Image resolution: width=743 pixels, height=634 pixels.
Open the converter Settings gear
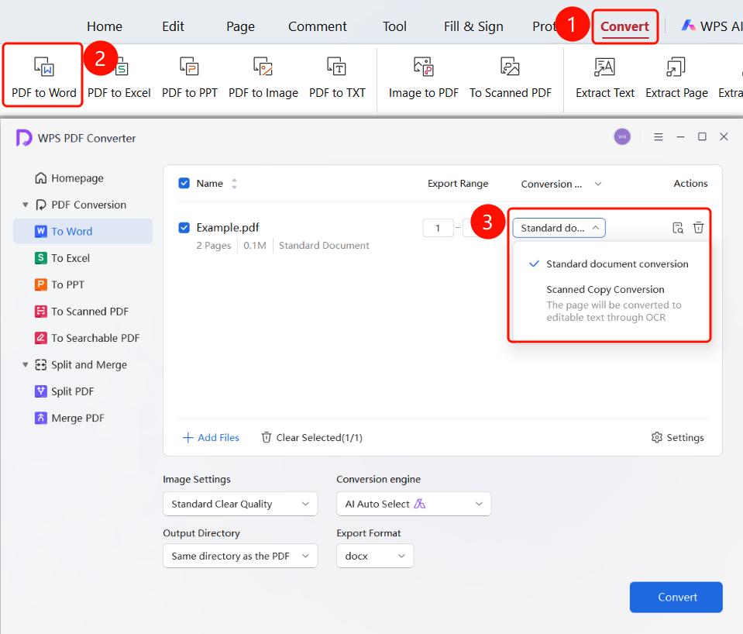point(678,437)
